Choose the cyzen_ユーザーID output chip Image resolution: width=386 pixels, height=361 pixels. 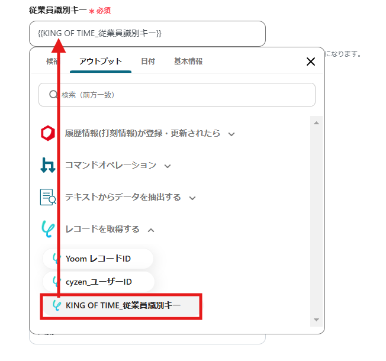(x=98, y=282)
